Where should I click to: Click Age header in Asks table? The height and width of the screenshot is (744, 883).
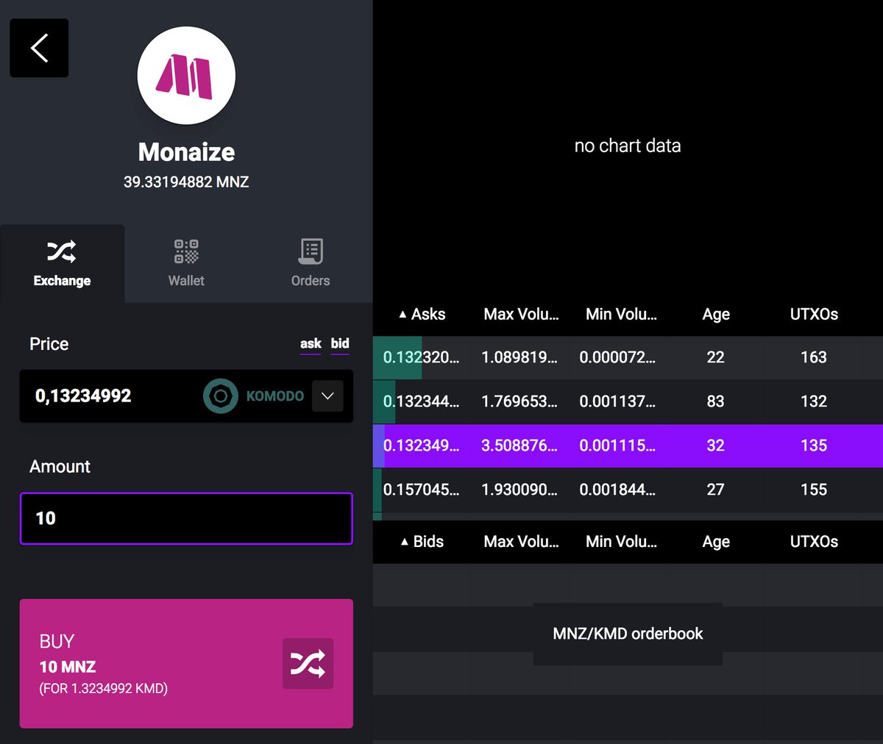click(x=716, y=315)
